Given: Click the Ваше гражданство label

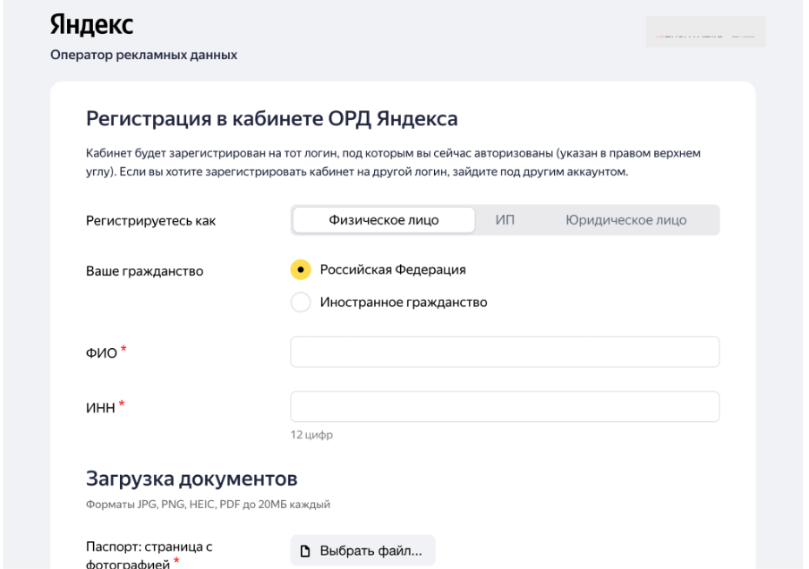Looking at the screenshot, I should 144,271.
